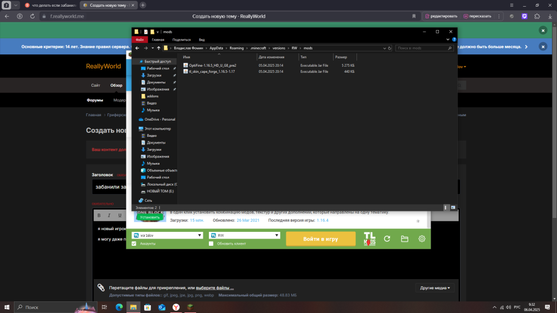The height and width of the screenshot is (313, 557).
Task: Open the Вид ribbon tab
Action: (x=202, y=39)
